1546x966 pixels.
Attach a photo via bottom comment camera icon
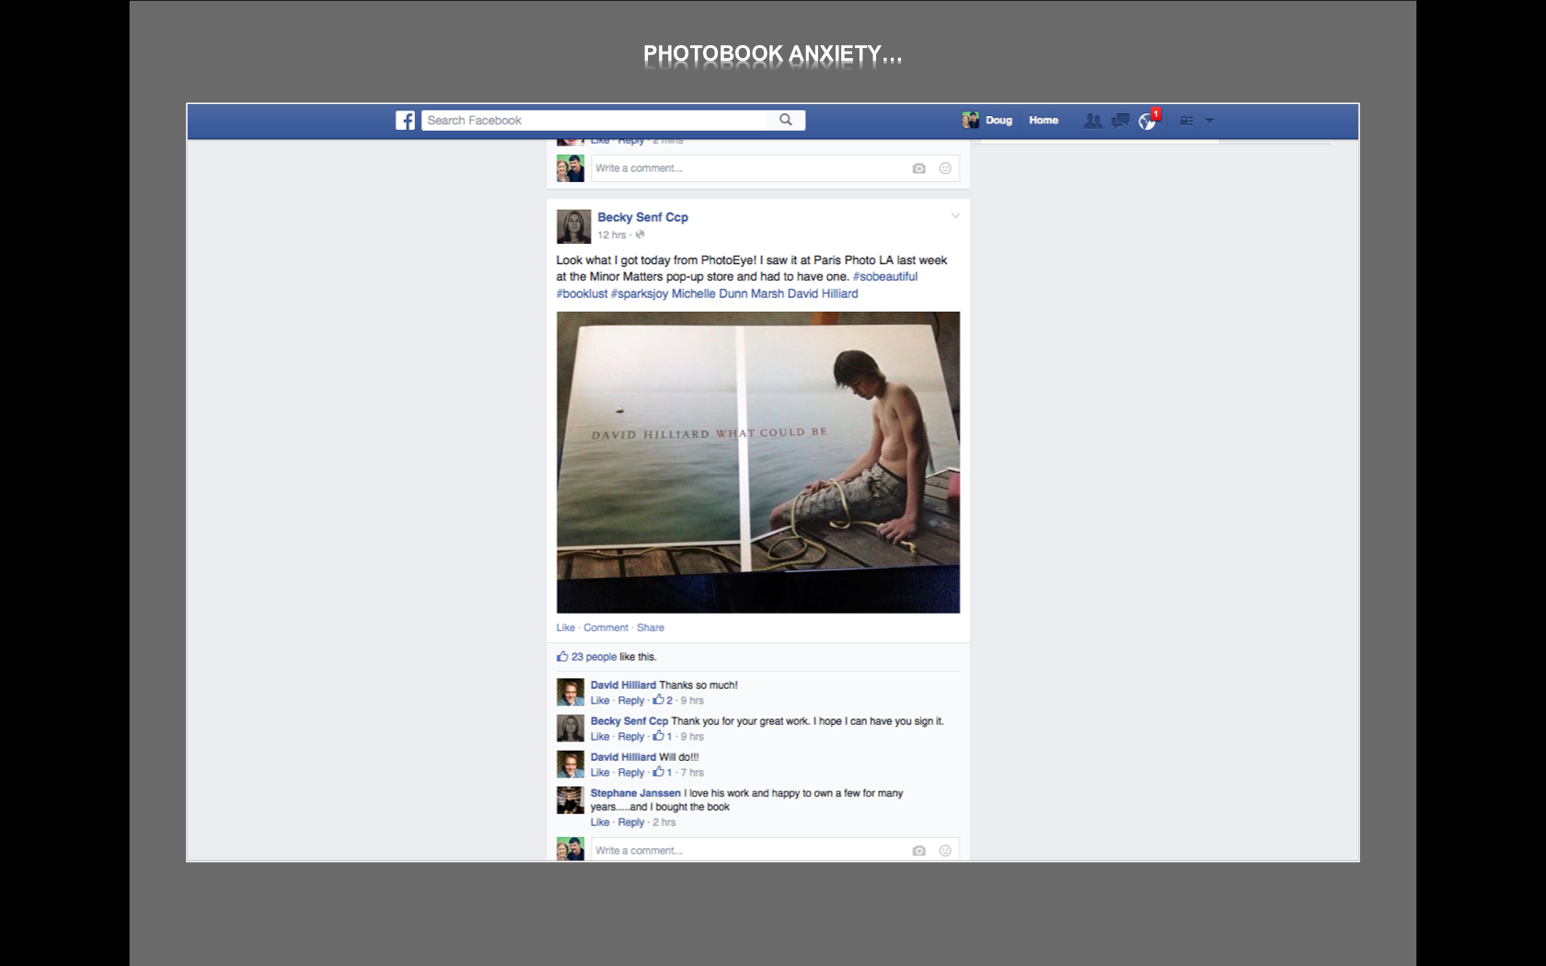tap(918, 851)
